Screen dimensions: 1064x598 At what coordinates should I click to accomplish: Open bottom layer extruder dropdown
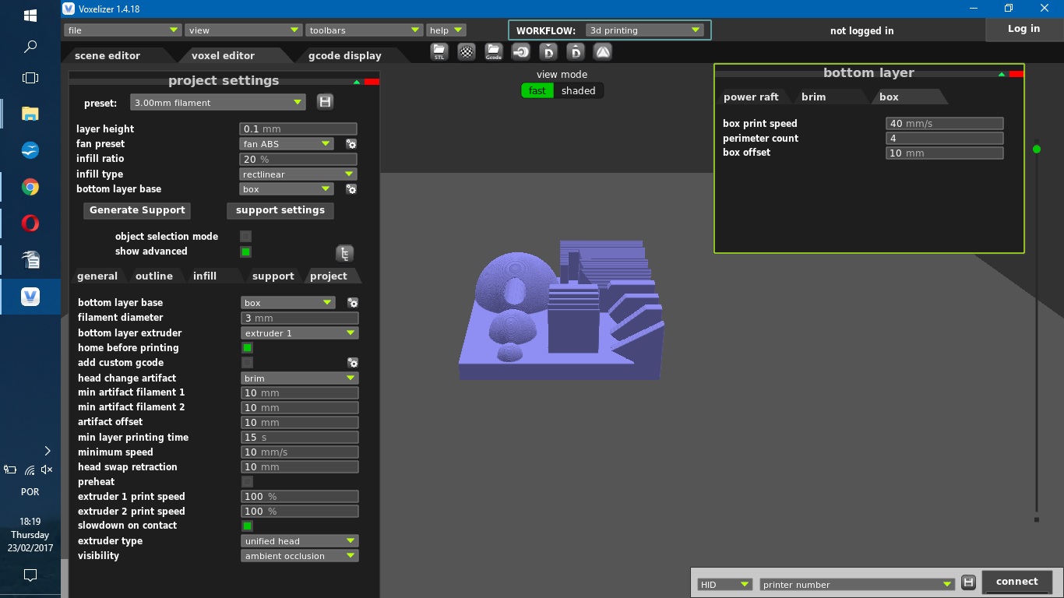coord(300,333)
